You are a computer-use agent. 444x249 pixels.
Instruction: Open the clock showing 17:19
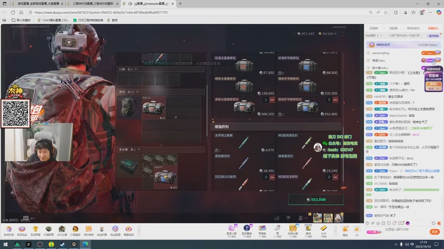click(423, 245)
